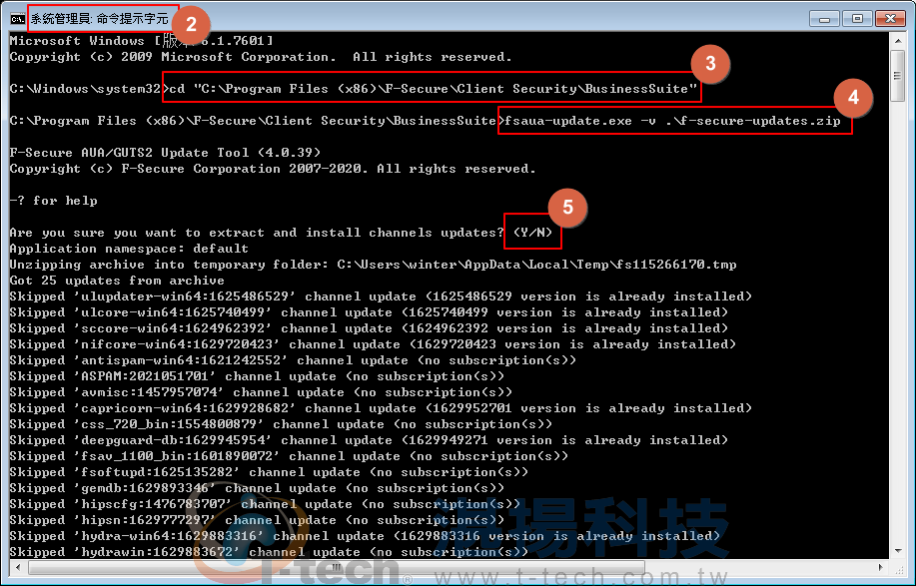Open the command prompt system menu icon
The width and height of the screenshot is (916, 586).
pos(18,19)
